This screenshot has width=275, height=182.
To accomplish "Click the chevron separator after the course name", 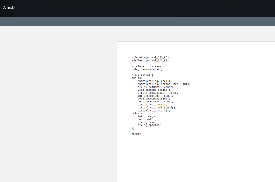I will tap(70, 5).
